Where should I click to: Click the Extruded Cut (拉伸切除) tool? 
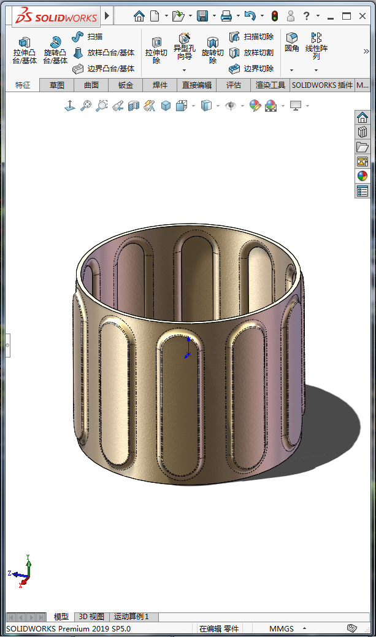tap(156, 50)
